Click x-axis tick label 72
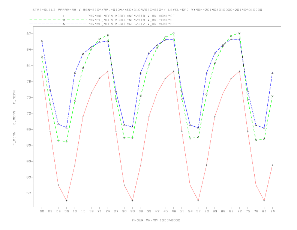 240,211
